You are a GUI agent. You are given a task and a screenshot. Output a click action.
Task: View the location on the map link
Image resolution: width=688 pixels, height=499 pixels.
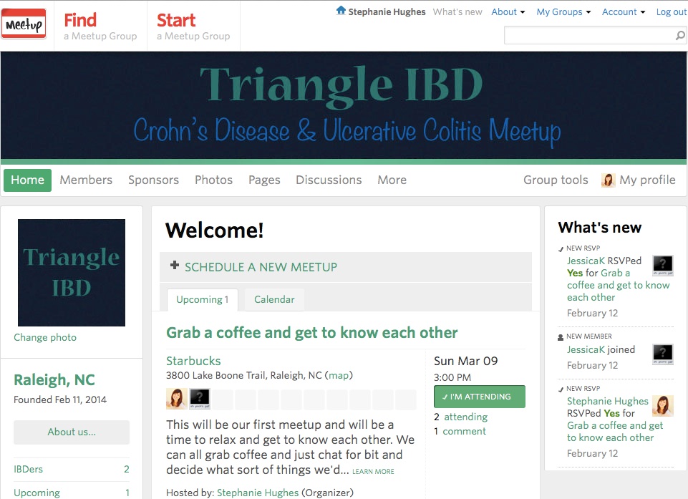(338, 375)
